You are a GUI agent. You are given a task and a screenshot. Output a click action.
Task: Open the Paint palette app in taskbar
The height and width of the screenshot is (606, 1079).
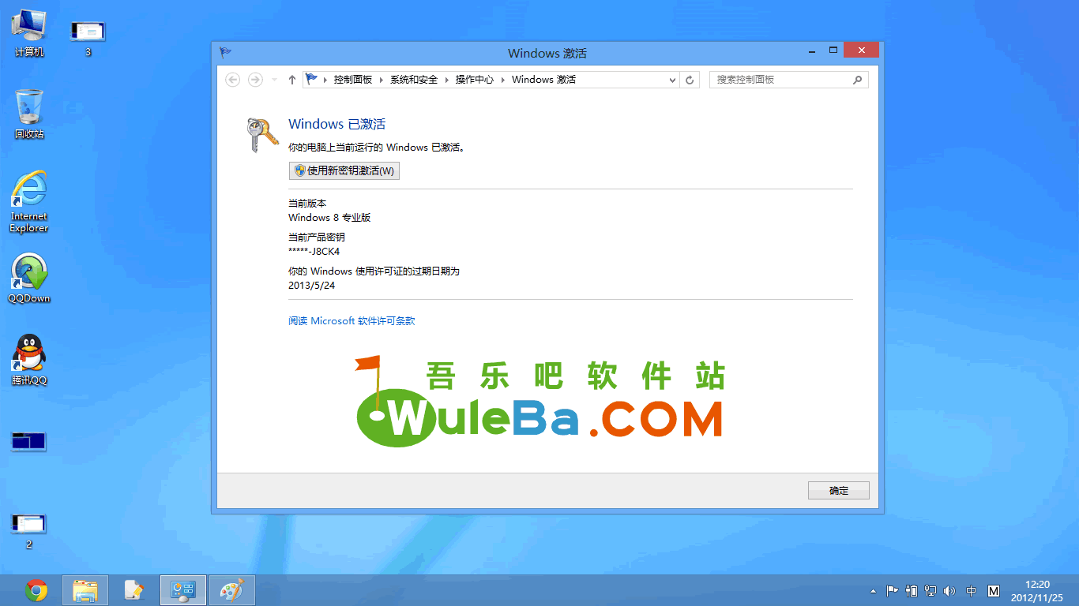pyautogui.click(x=232, y=590)
